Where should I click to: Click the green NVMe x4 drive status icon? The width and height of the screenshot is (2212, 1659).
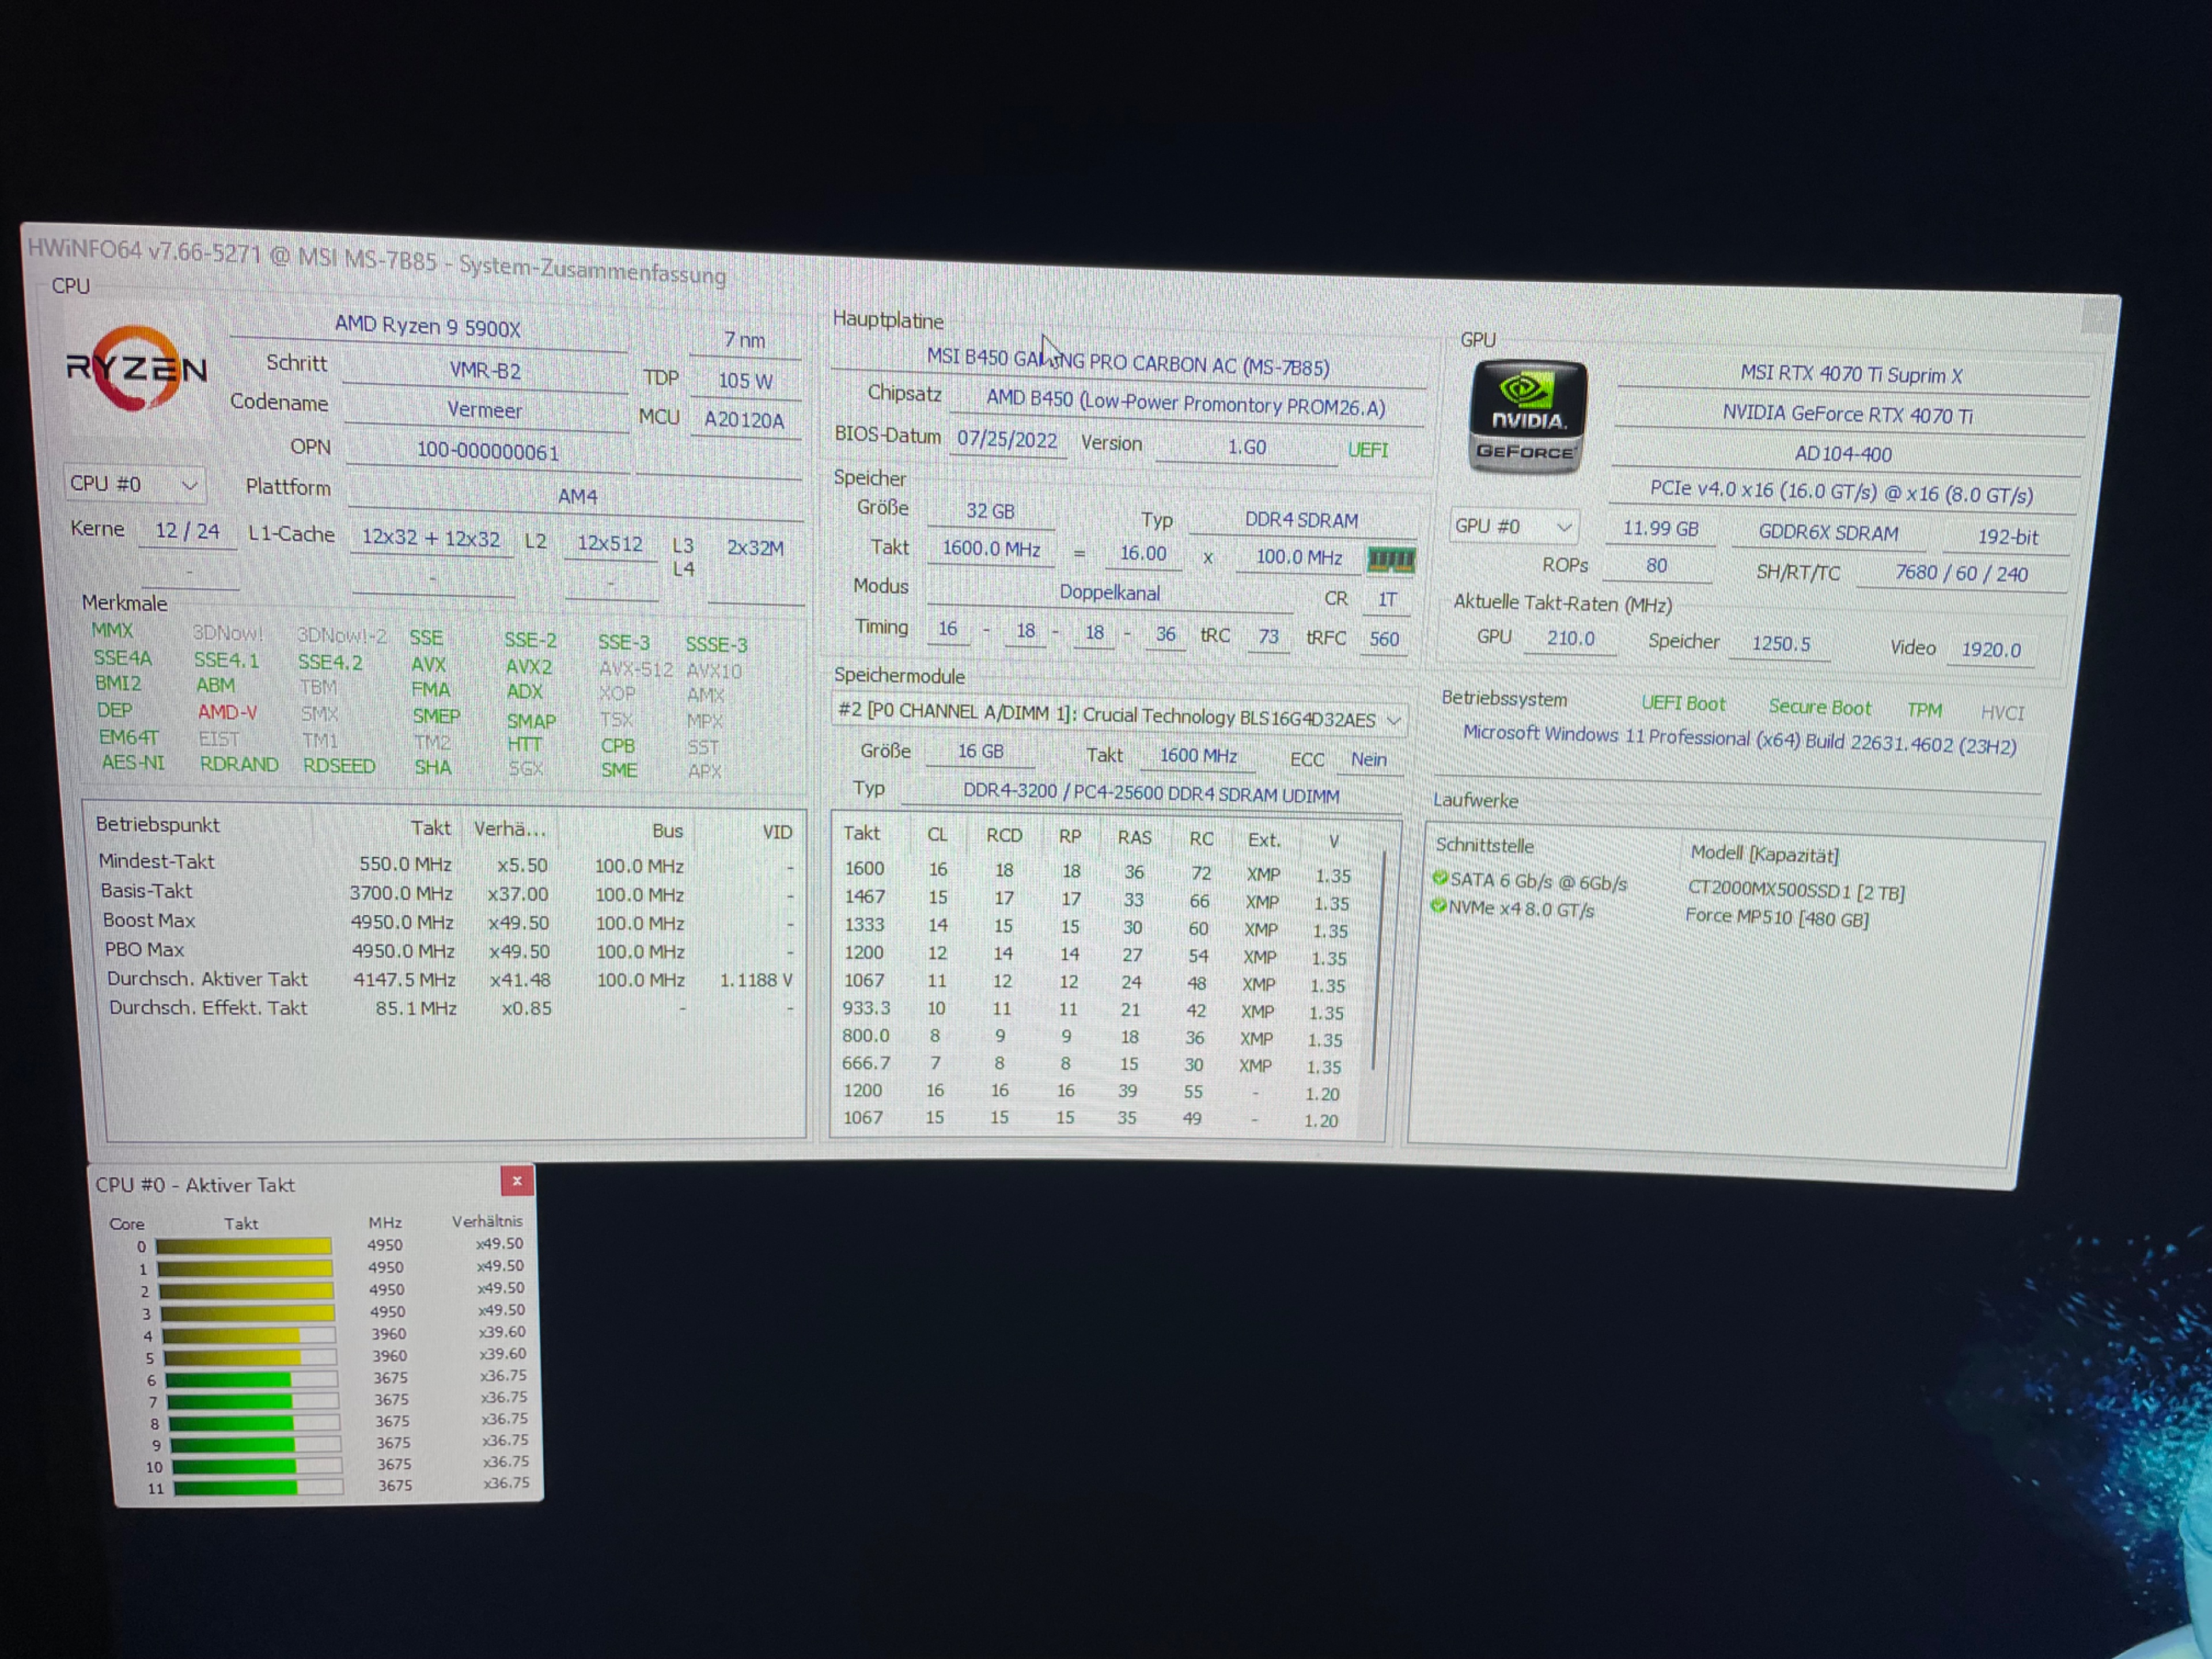pos(1438,906)
